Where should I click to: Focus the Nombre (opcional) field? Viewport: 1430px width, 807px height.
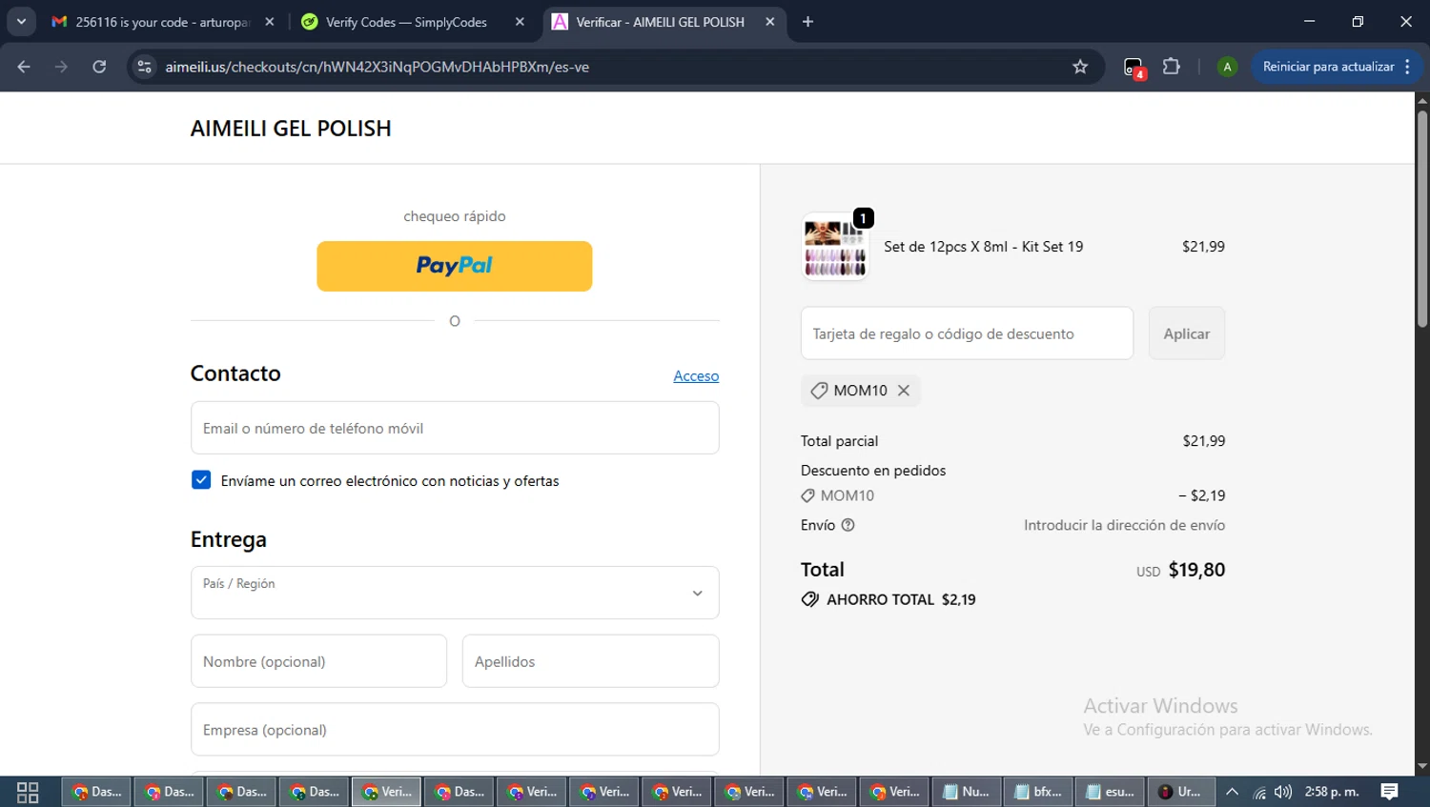coord(318,661)
